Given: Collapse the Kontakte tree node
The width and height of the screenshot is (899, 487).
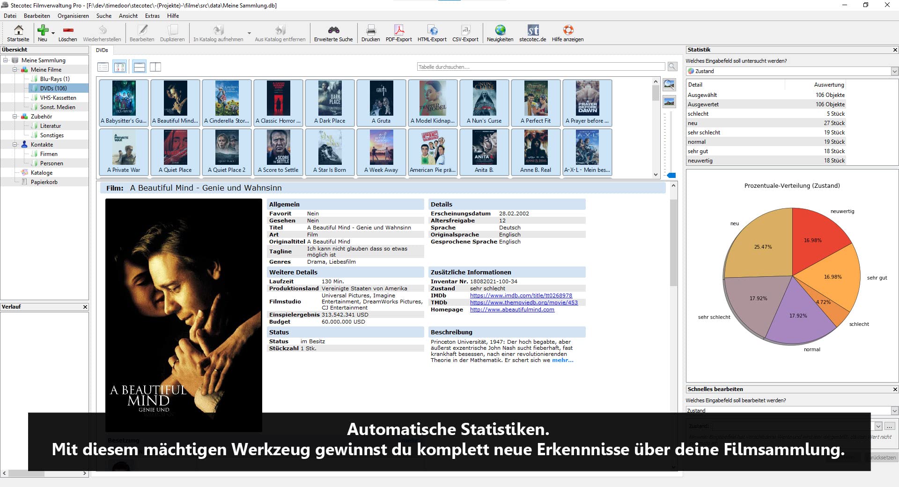Looking at the screenshot, I should point(15,144).
